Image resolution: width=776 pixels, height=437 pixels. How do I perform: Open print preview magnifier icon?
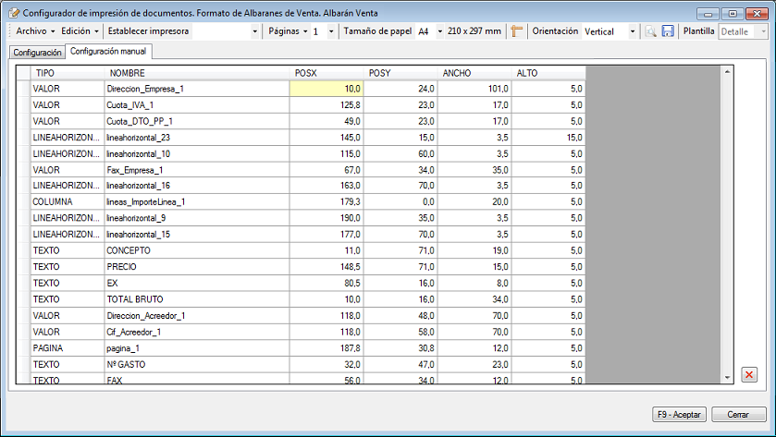coord(651,31)
